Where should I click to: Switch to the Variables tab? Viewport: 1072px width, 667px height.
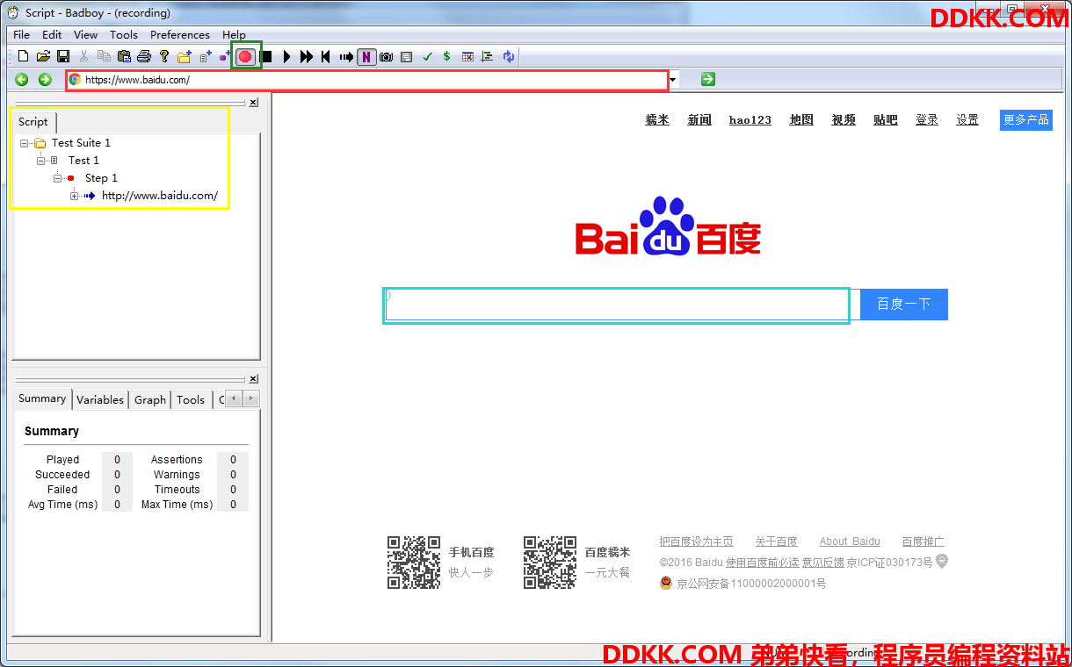(100, 399)
